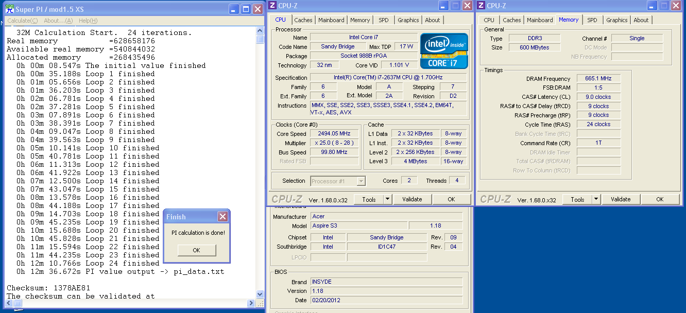Click the motherboard Model value Aspire S3
686x313 pixels.
click(359, 226)
